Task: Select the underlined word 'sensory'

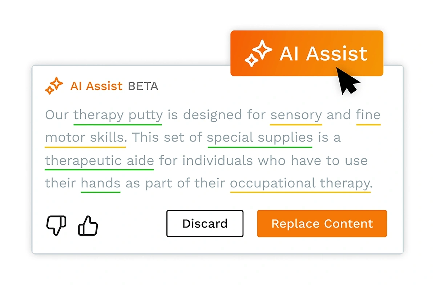Action: 296,115
